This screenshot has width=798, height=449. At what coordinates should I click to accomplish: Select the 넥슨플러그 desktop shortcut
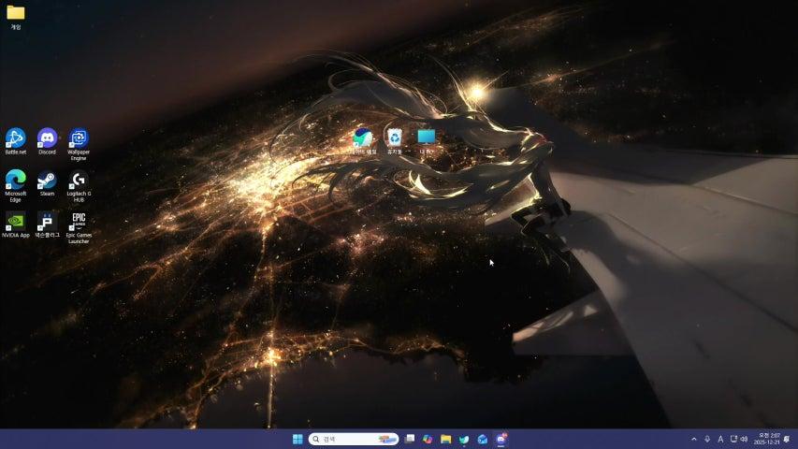tap(47, 221)
